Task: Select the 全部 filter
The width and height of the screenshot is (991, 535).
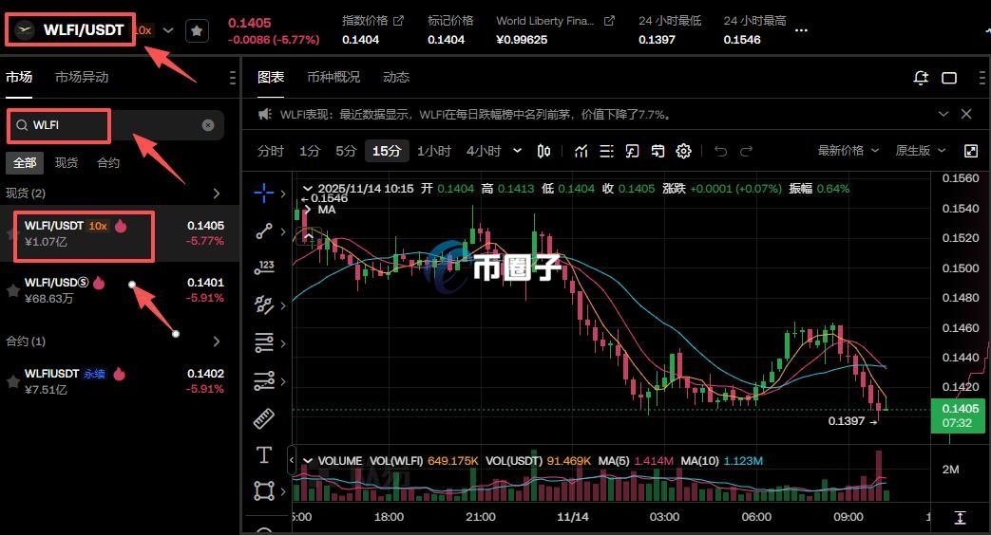Action: (25, 163)
